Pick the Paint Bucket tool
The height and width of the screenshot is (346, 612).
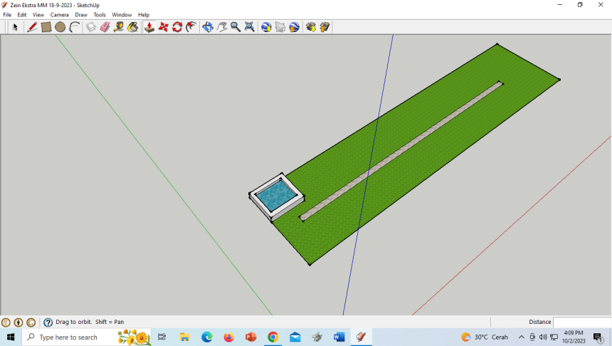point(133,27)
